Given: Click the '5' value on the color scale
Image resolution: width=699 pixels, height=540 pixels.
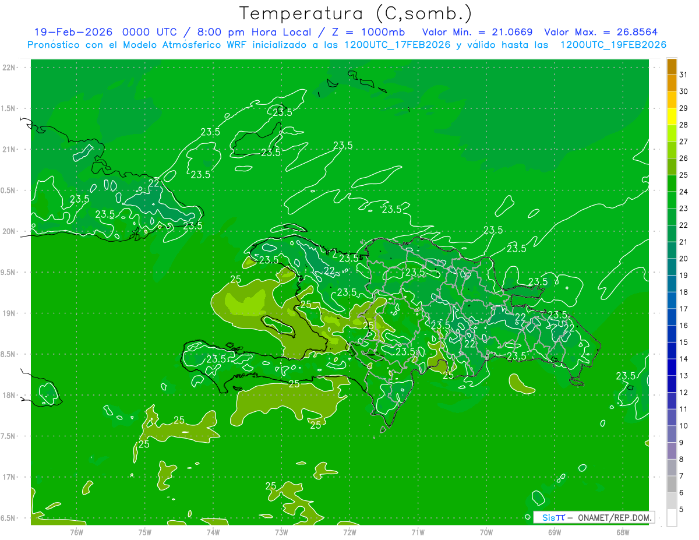Looking at the screenshot, I should tap(682, 510).
